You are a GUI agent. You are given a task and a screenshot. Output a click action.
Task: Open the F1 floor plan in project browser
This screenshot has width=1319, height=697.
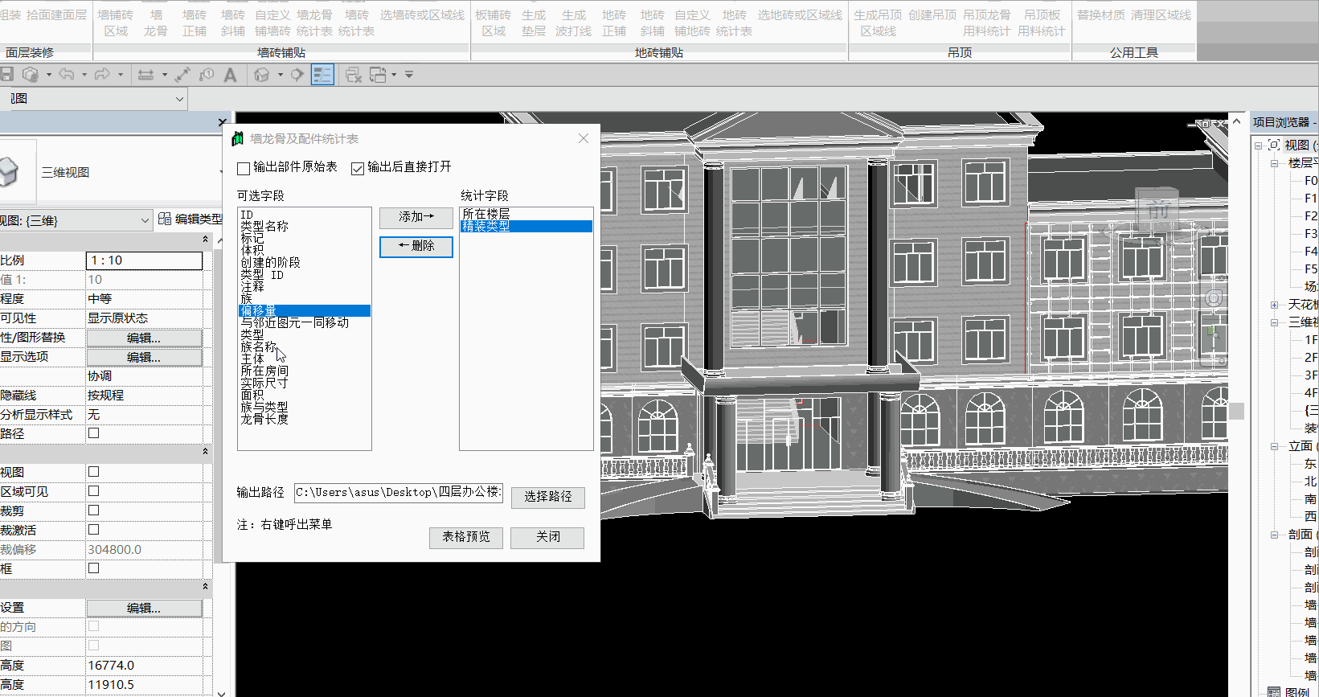(1310, 199)
